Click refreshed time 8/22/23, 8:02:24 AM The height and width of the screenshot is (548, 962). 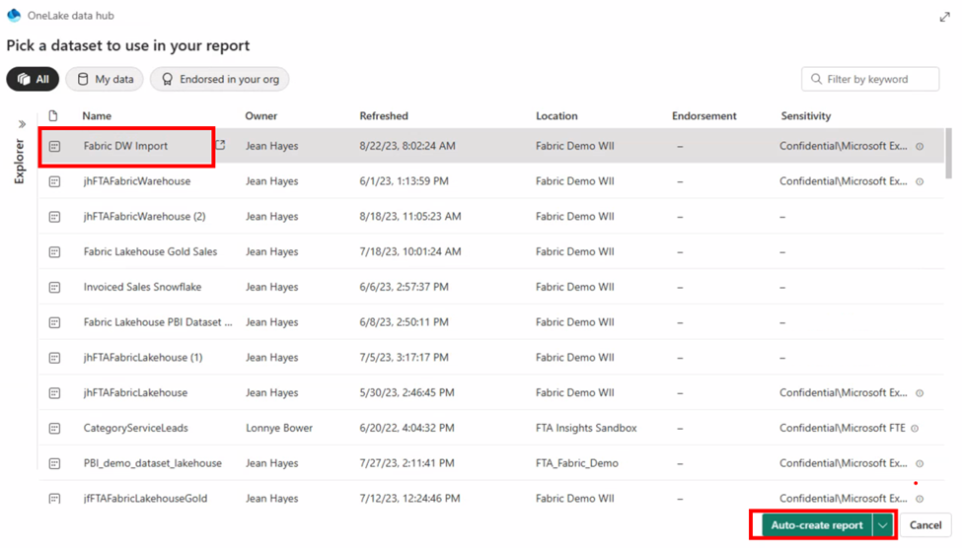coord(407,146)
